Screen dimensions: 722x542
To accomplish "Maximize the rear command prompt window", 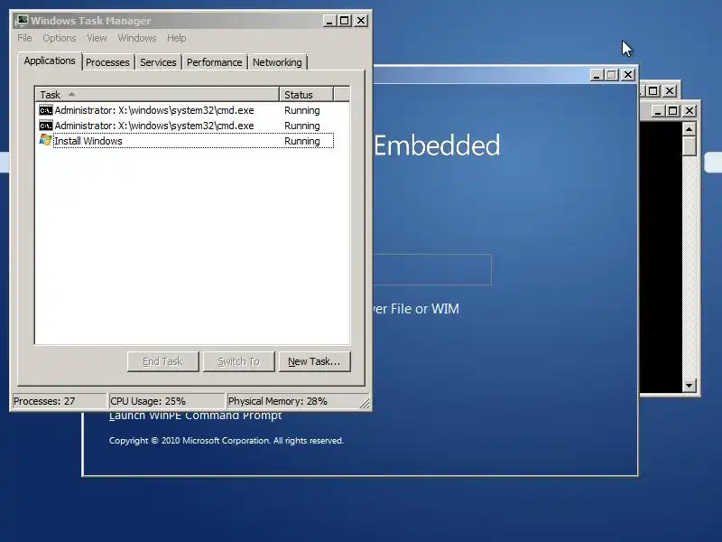I will click(x=653, y=91).
